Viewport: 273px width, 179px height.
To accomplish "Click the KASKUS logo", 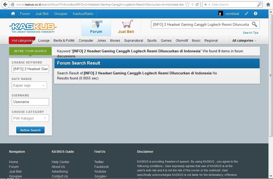I will [33, 28].
